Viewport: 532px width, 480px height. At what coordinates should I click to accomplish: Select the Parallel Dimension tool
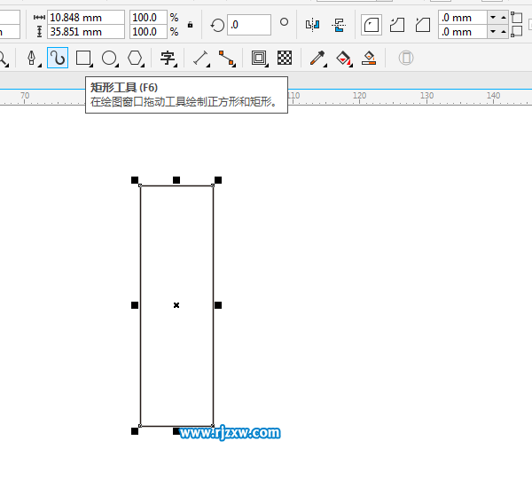[x=200, y=59]
